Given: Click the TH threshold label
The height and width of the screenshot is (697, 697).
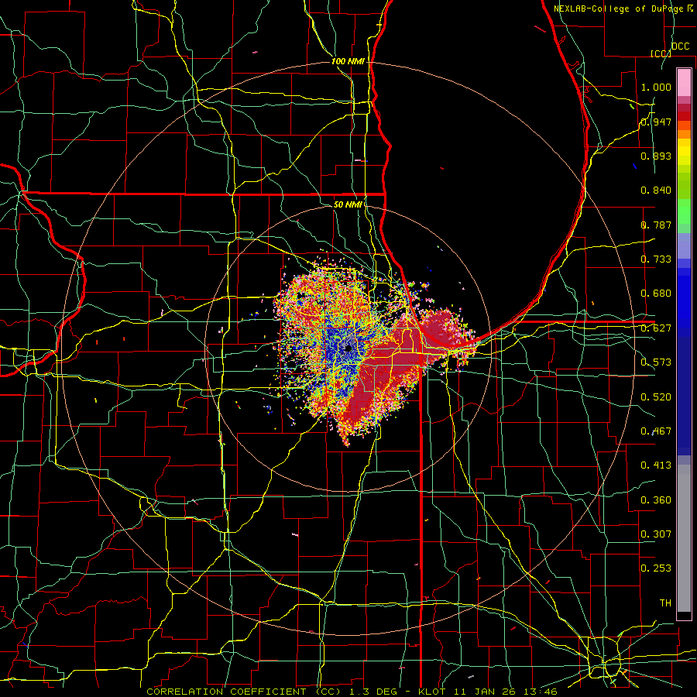Looking at the screenshot, I should tap(665, 603).
